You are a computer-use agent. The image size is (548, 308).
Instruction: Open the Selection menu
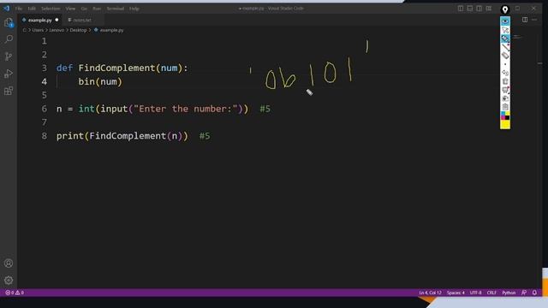[x=51, y=9]
